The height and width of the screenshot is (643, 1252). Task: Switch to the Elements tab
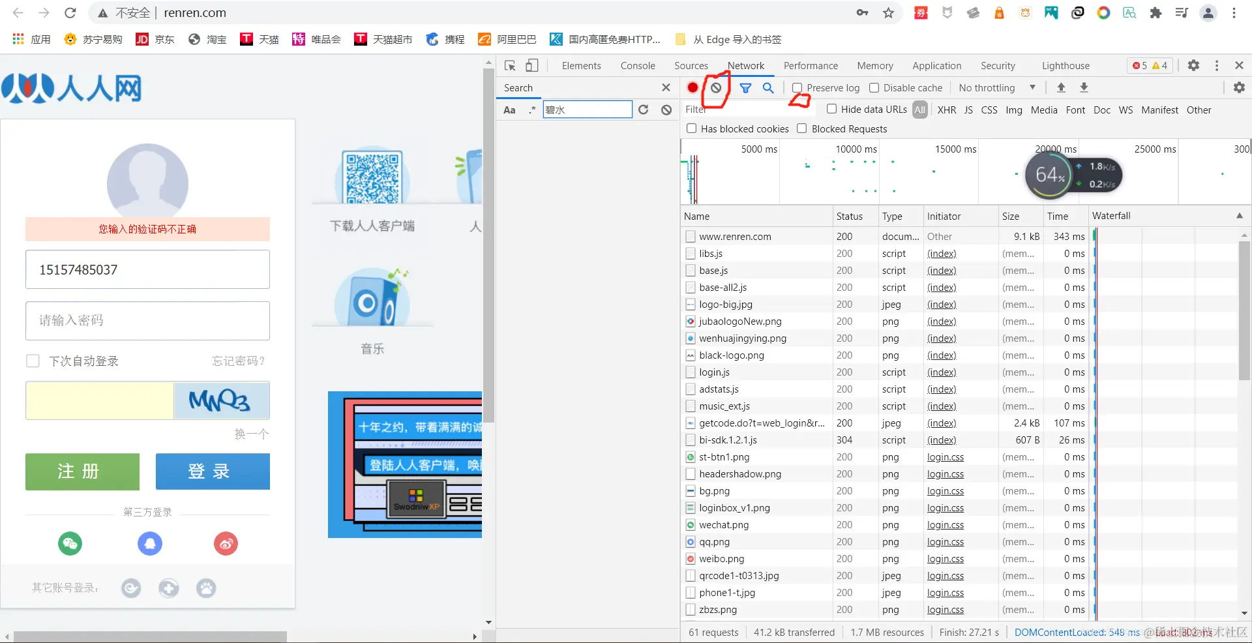581,65
